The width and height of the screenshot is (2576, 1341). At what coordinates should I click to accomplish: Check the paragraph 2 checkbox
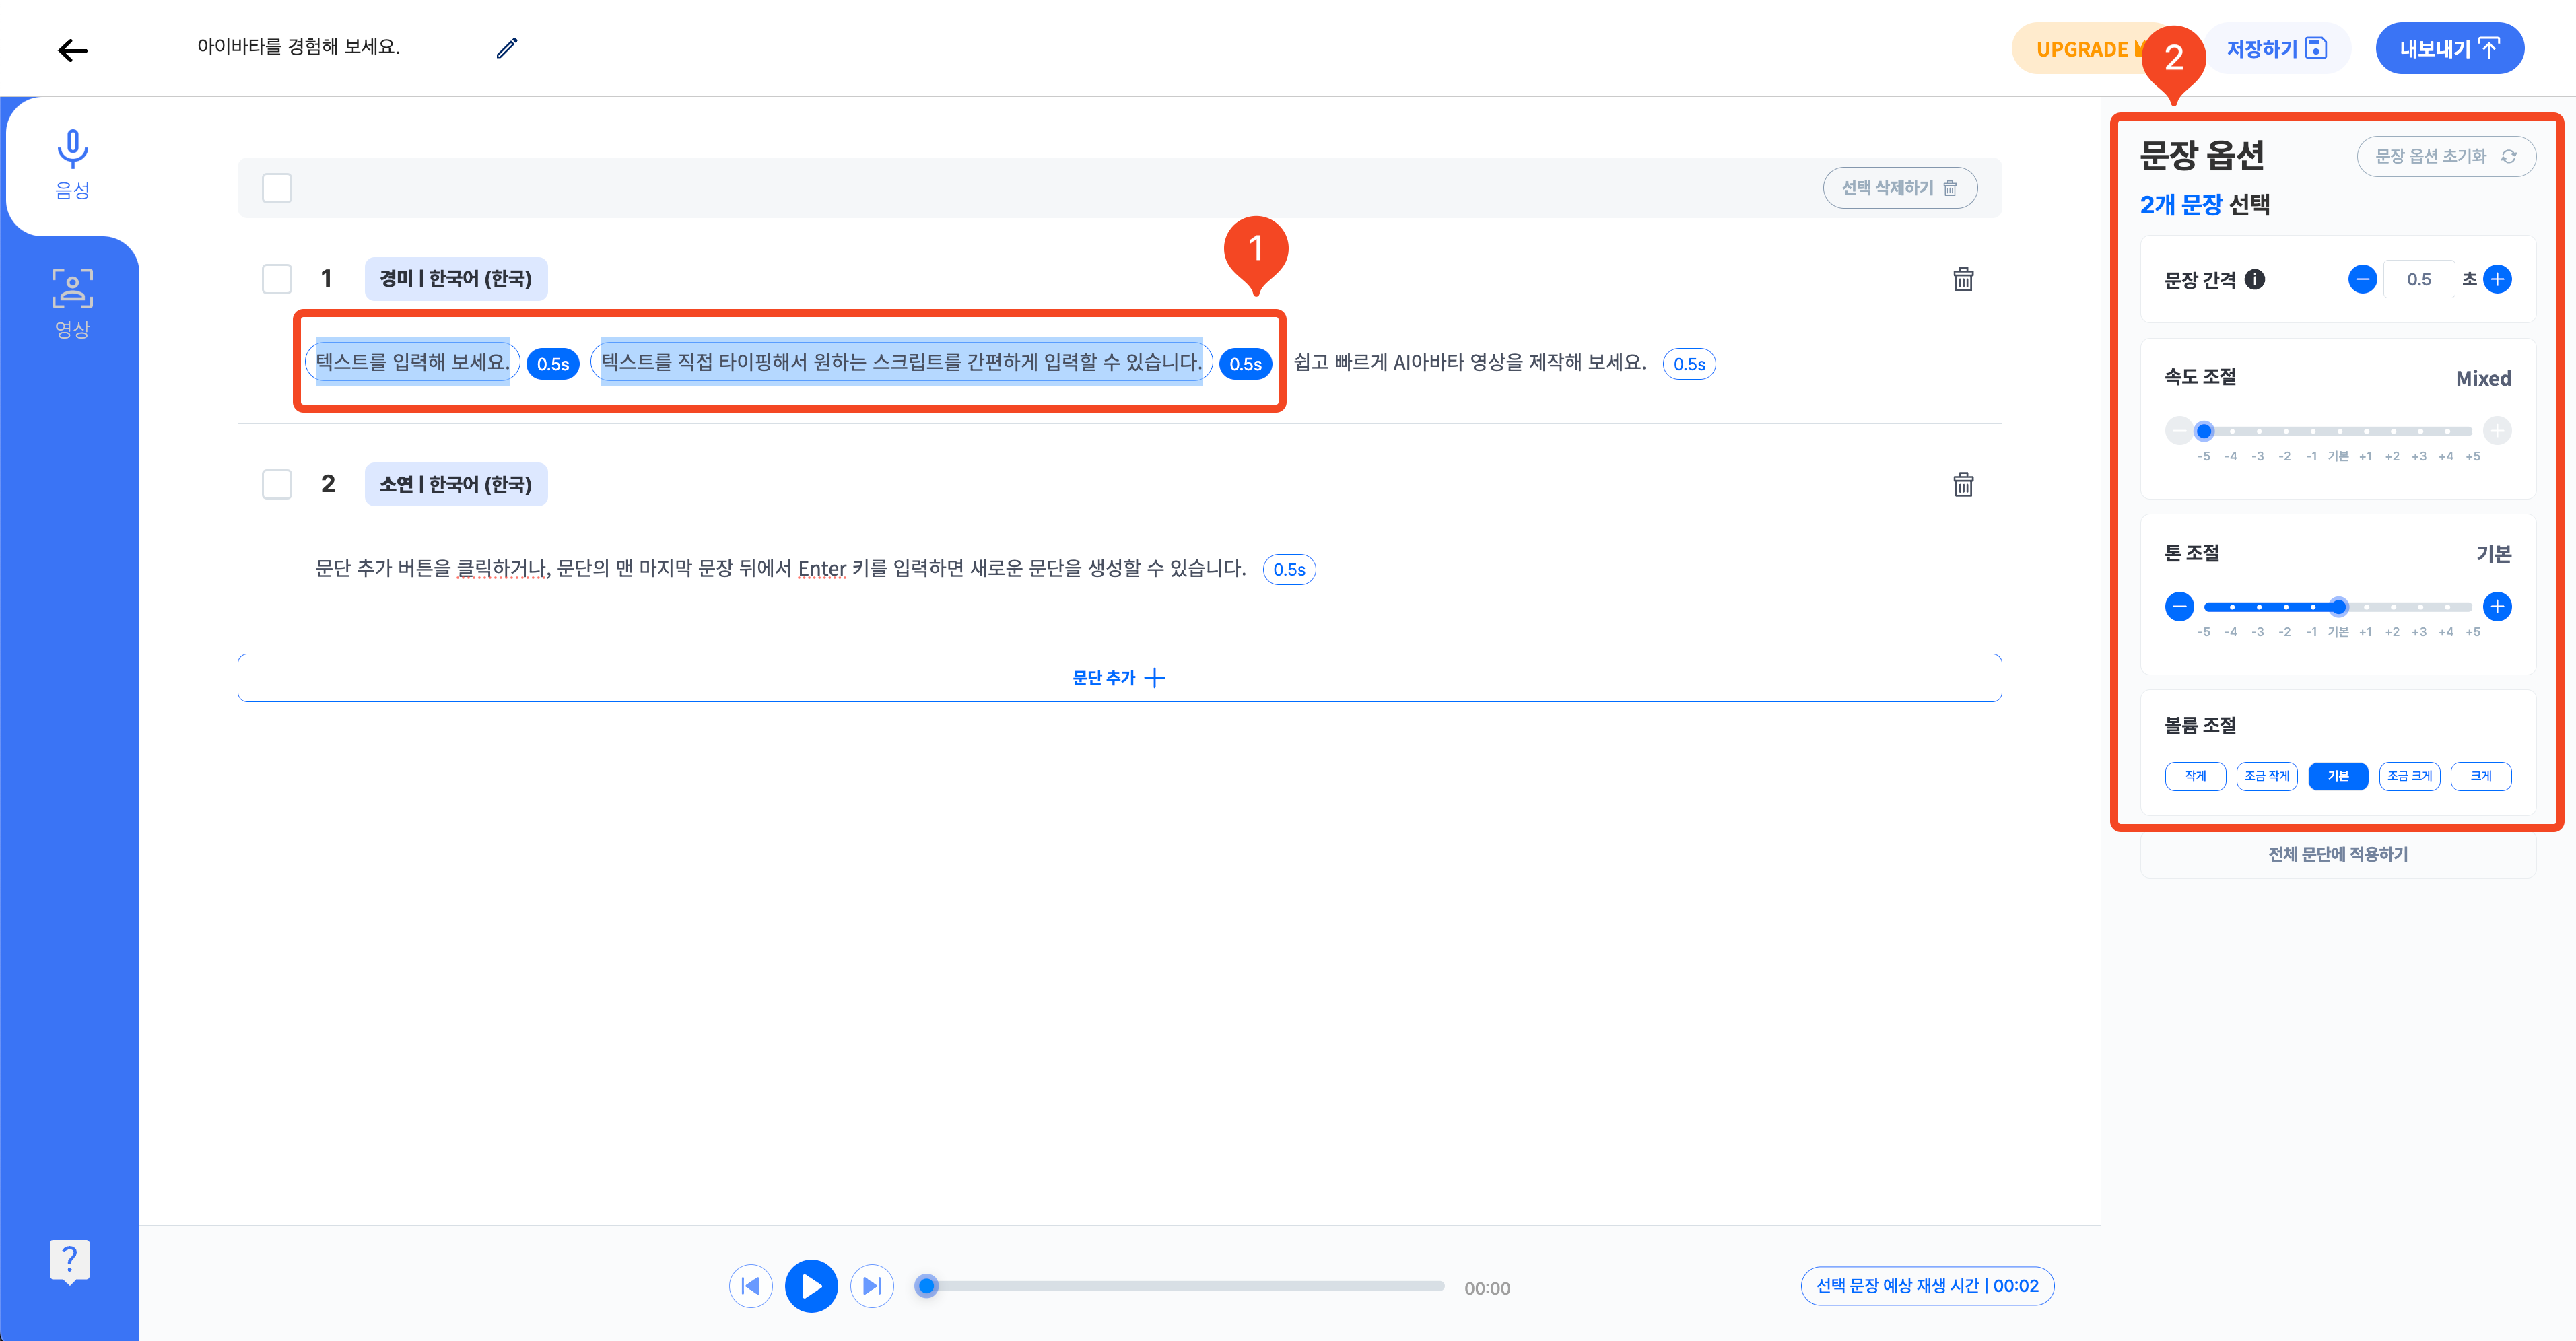[x=277, y=485]
